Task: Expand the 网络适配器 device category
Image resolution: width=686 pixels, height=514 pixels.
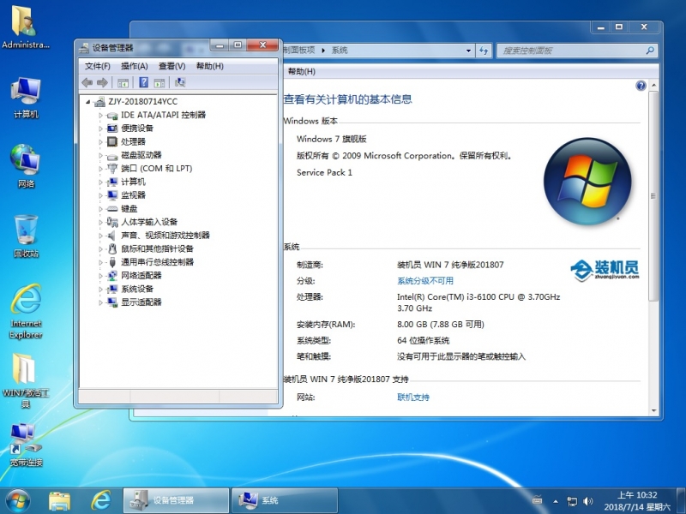Action: coord(100,276)
